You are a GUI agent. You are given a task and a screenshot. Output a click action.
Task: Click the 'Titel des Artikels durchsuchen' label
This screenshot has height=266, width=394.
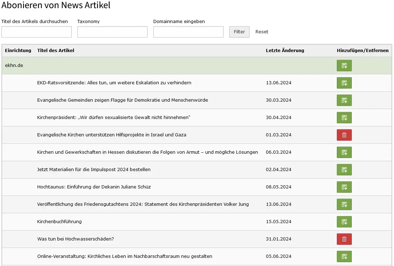coord(34,22)
